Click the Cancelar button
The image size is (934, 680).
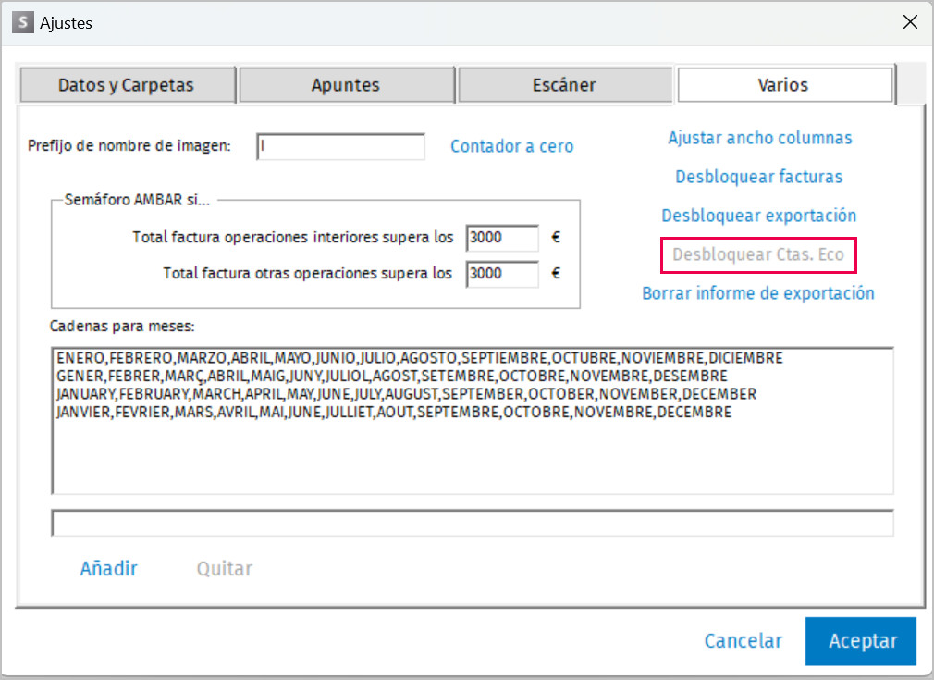click(744, 640)
